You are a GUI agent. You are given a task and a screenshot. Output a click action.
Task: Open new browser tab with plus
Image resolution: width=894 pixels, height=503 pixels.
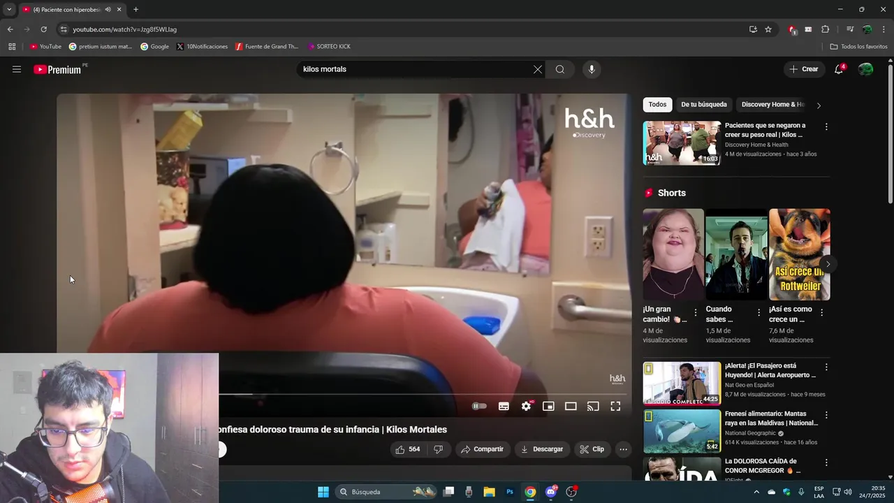tap(135, 10)
